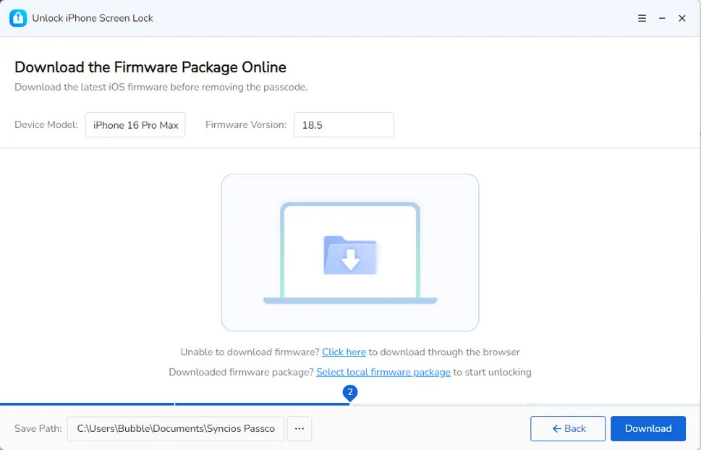Click the "Save Path:" label
This screenshot has width=701, height=450.
tap(38, 428)
